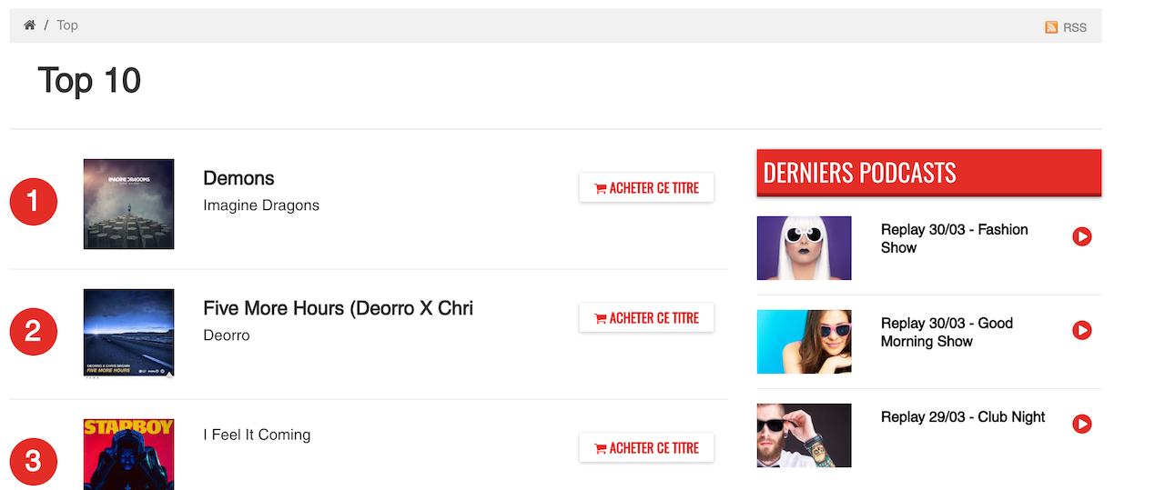Image resolution: width=1165 pixels, height=490 pixels.
Task: Open the home icon in breadcrumb
Action: [29, 25]
